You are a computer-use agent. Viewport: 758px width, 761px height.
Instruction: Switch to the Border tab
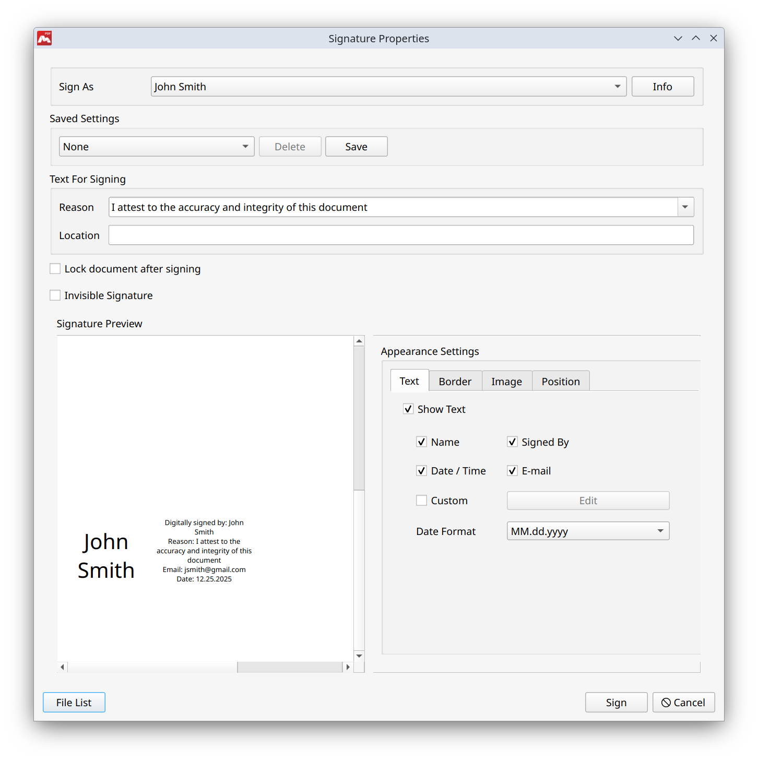(x=455, y=380)
